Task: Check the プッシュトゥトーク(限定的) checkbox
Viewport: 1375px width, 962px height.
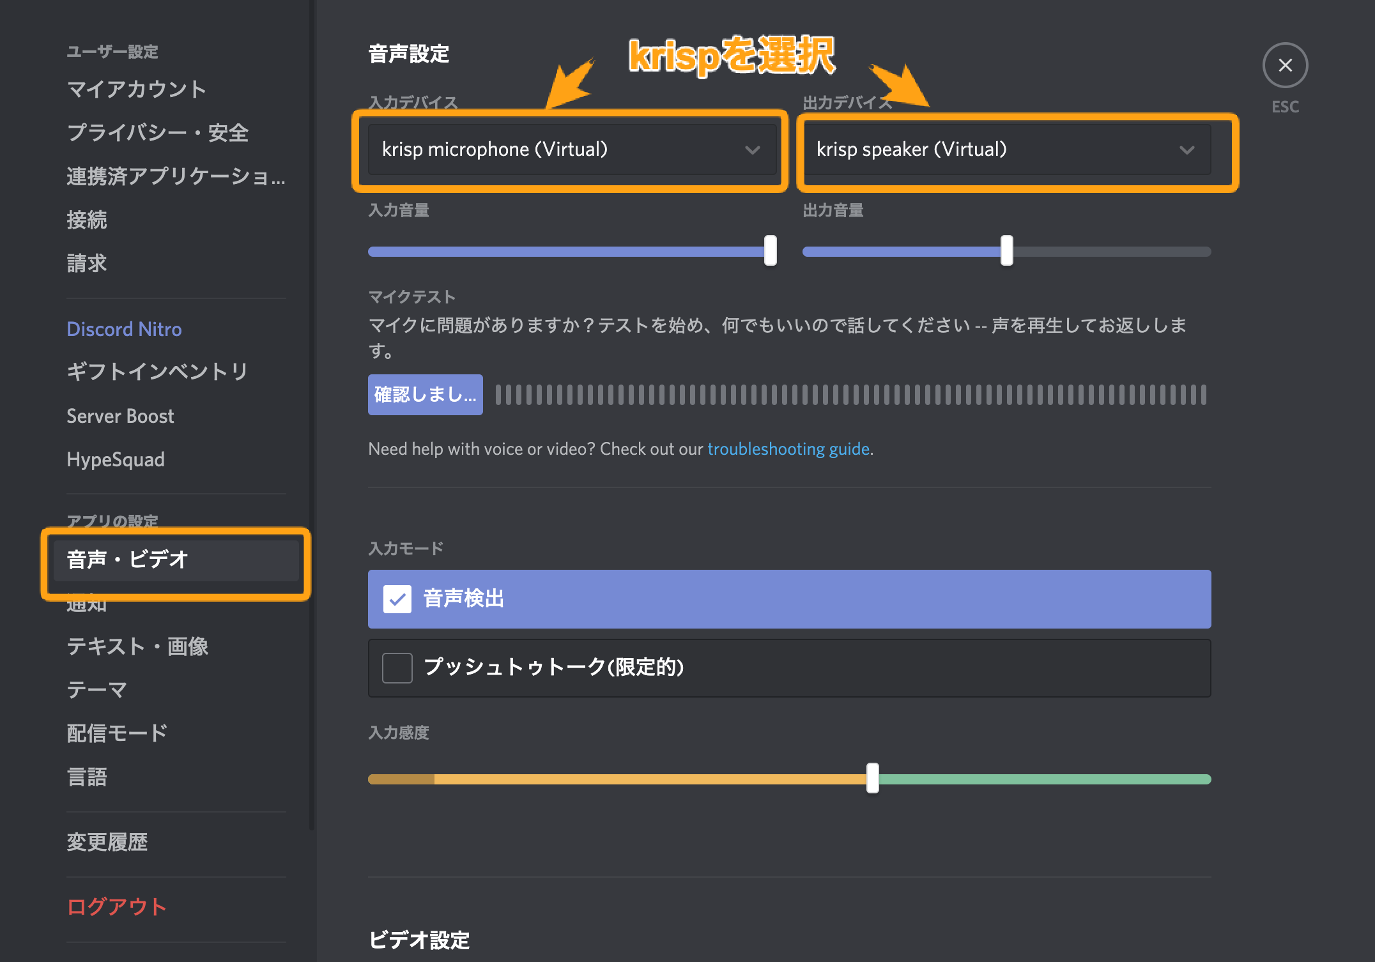Action: (397, 668)
